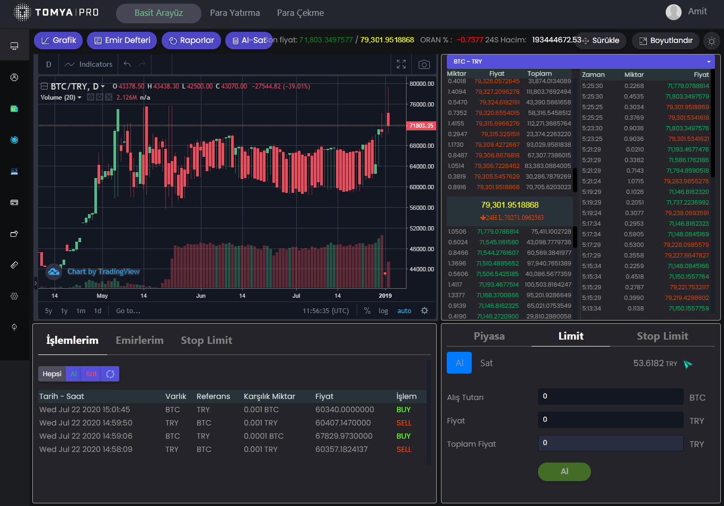Open the BTC/TRY, D symbol dropdown arrow

click(x=103, y=86)
